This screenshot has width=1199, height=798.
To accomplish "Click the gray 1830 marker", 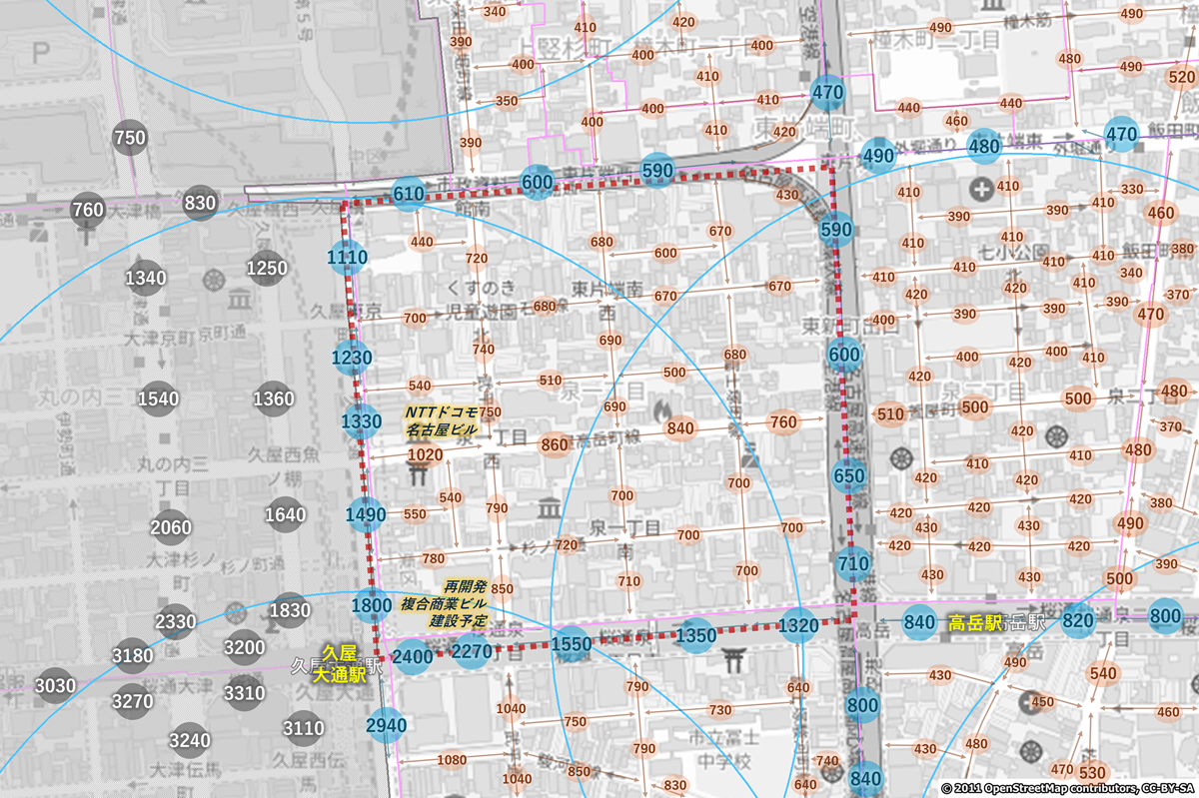I will coord(290,610).
